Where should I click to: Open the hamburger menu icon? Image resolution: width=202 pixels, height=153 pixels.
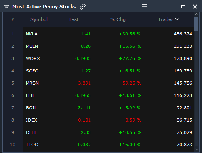click(x=145, y=6)
